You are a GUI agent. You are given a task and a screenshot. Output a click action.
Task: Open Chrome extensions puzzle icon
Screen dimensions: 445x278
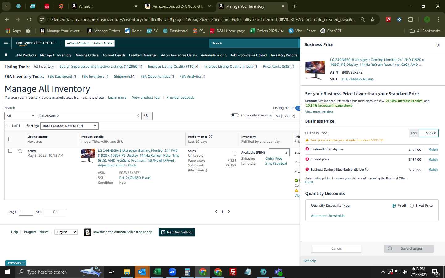click(410, 19)
